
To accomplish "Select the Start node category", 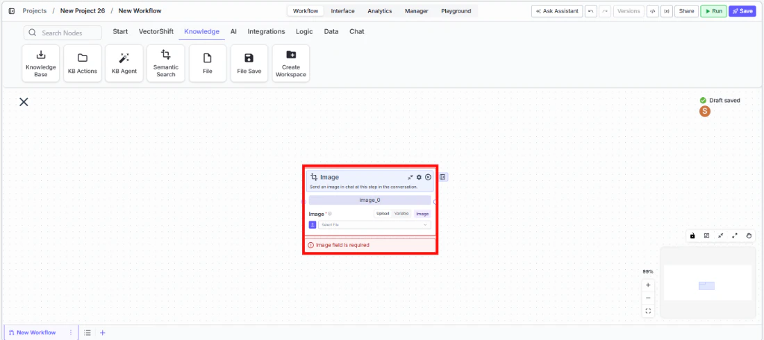I will tap(120, 32).
